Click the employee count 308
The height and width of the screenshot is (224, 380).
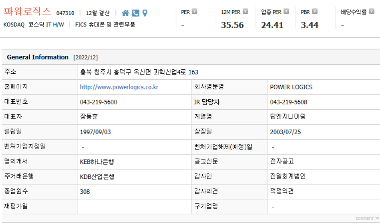pos(85,192)
